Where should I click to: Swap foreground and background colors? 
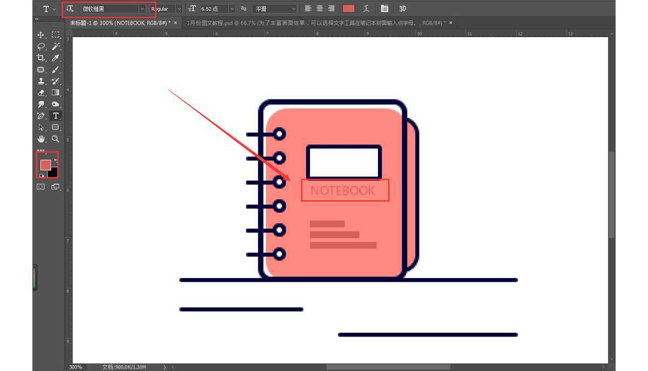55,160
